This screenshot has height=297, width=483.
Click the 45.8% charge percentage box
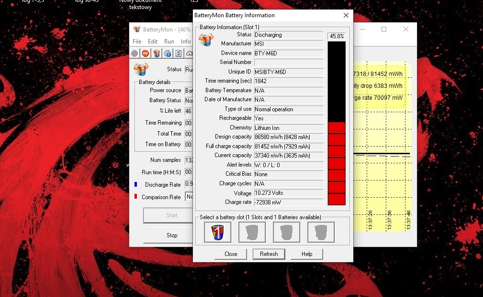[x=337, y=36]
